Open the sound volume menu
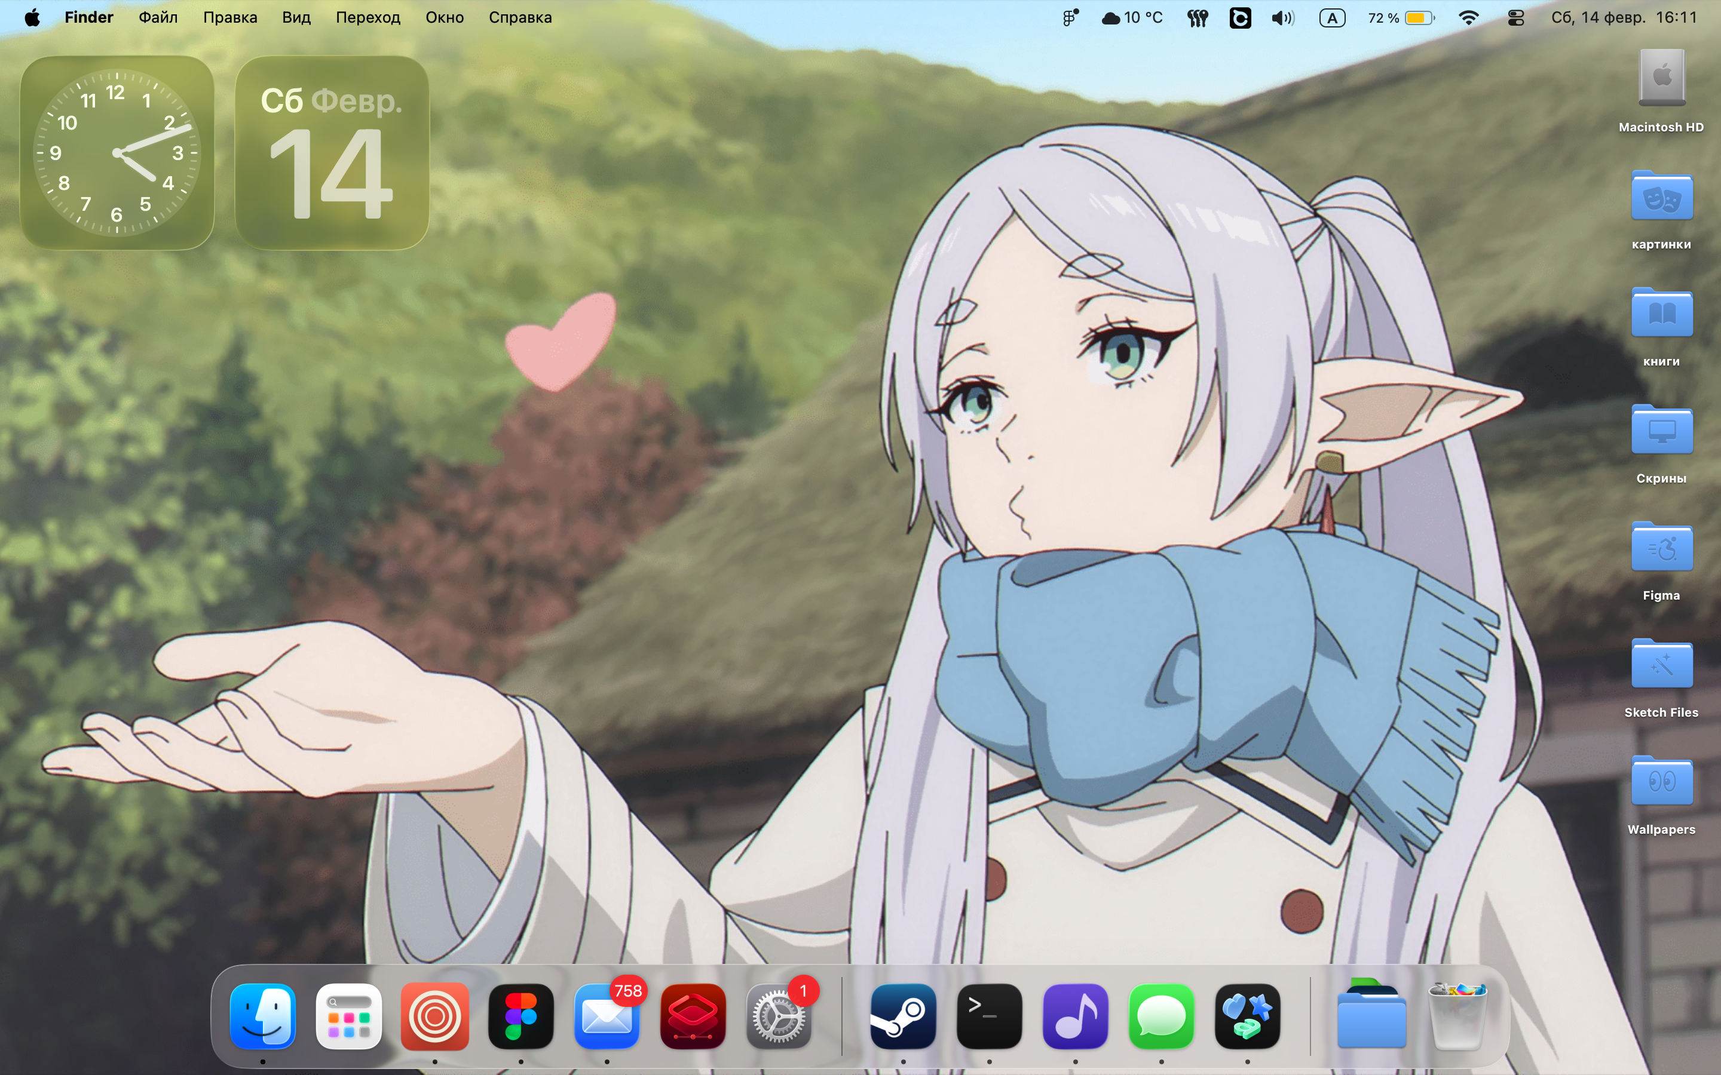1721x1075 pixels. click(1283, 18)
